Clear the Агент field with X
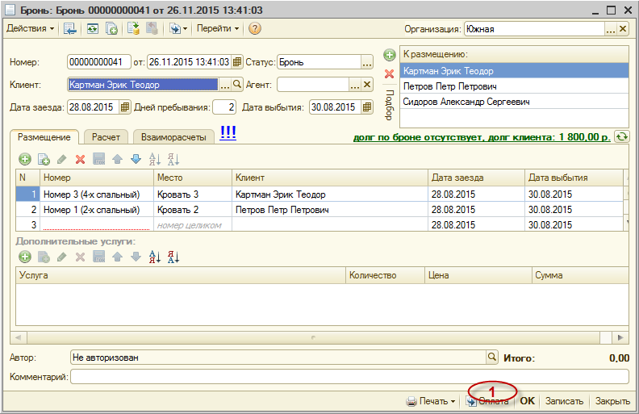The image size is (639, 414). click(x=367, y=85)
